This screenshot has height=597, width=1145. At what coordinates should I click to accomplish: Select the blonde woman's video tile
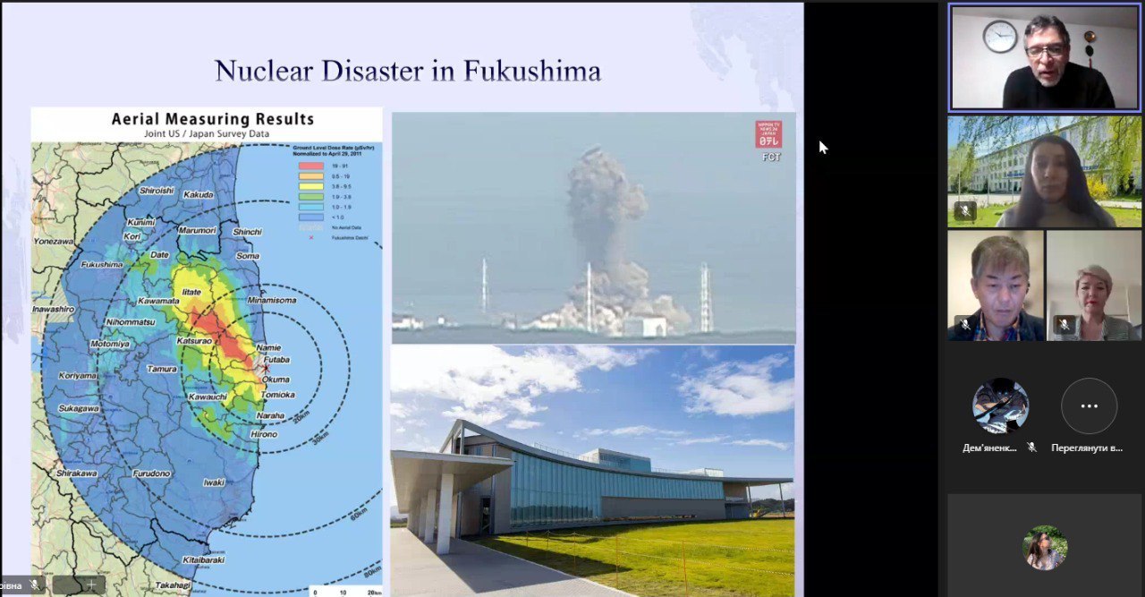point(1093,285)
